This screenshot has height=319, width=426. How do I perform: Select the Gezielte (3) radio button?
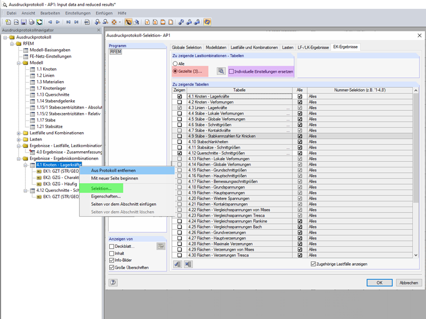175,71
